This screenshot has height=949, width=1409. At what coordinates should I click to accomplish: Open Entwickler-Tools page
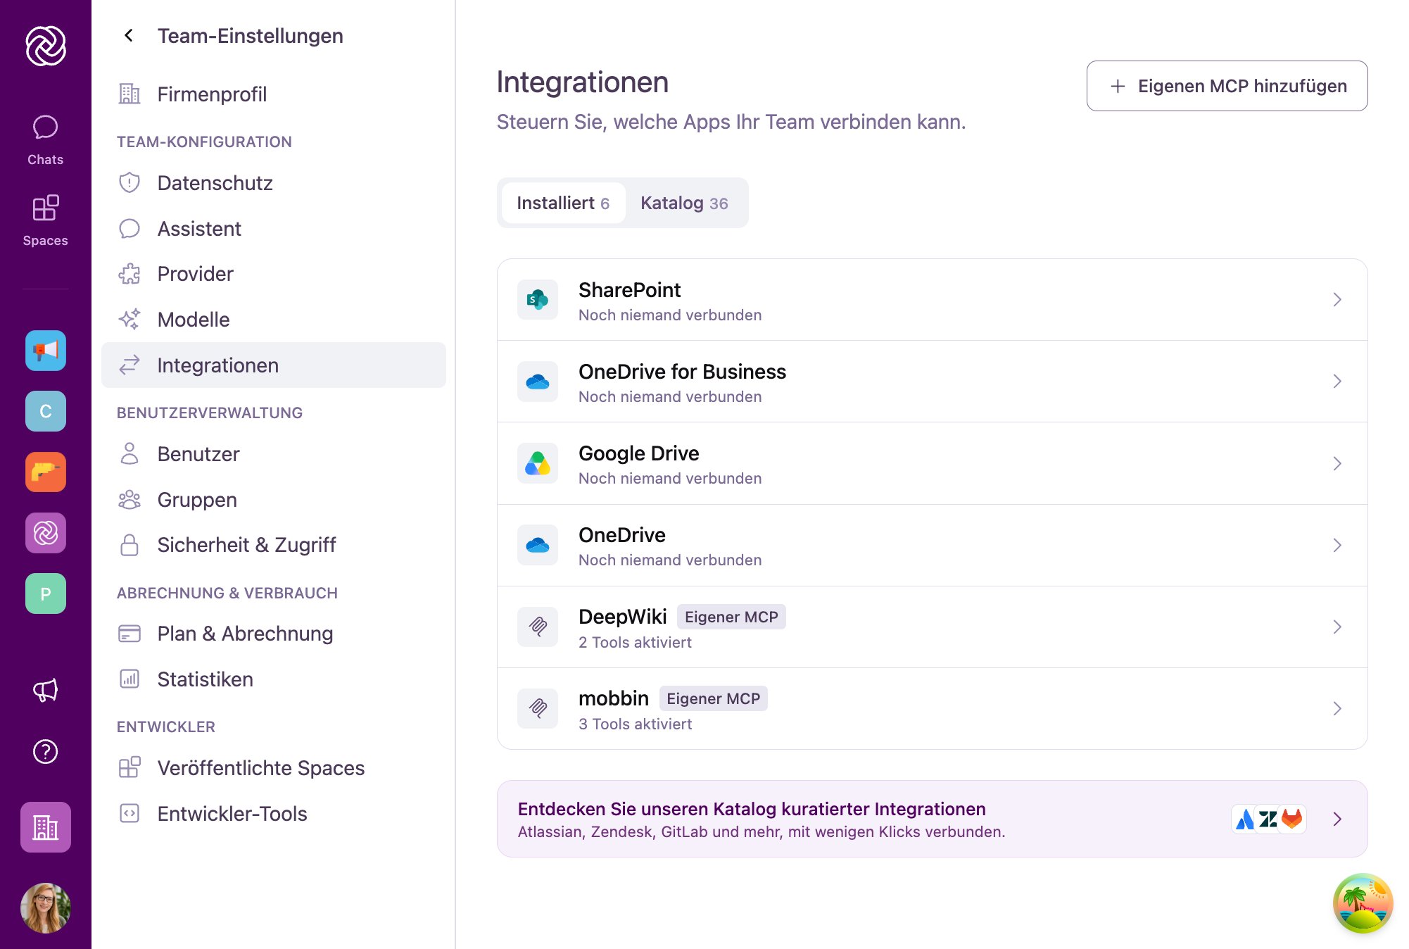point(274,813)
